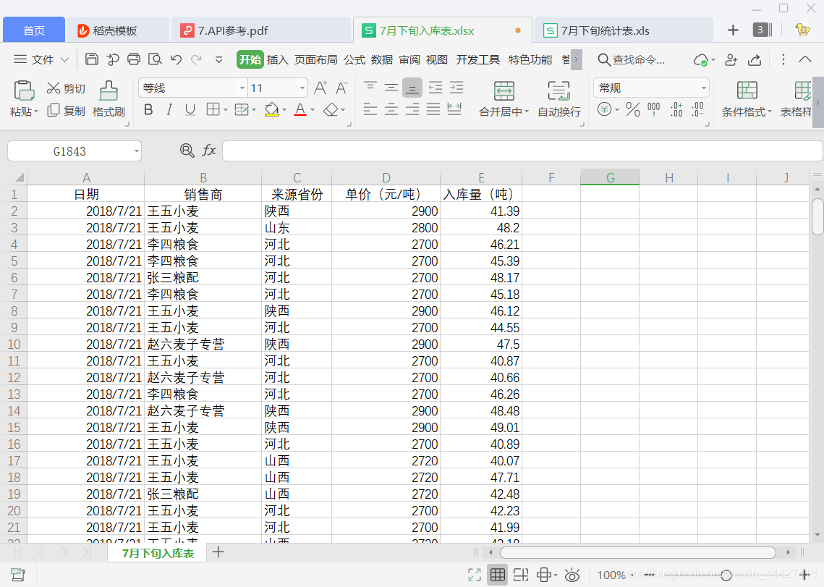Apply red font color swatch
This screenshot has width=824, height=587.
[x=300, y=109]
